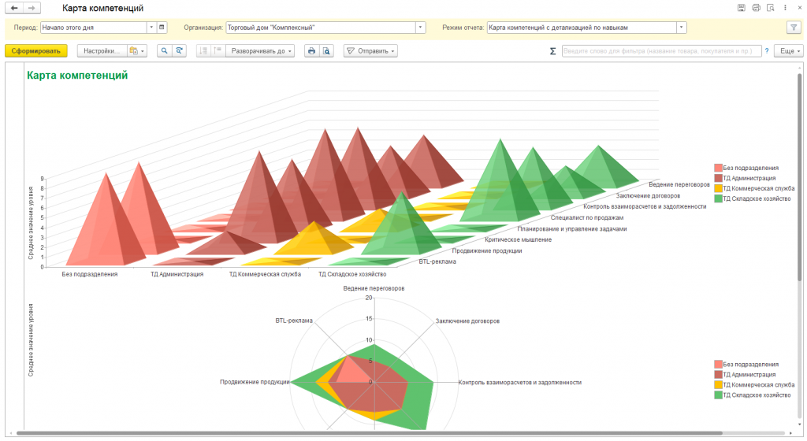Open the Еще menu

[790, 51]
